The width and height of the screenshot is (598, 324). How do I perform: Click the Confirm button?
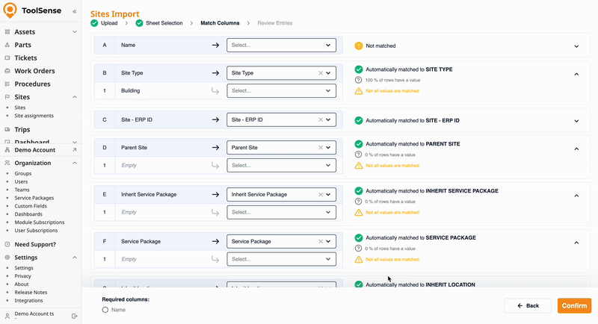point(574,305)
